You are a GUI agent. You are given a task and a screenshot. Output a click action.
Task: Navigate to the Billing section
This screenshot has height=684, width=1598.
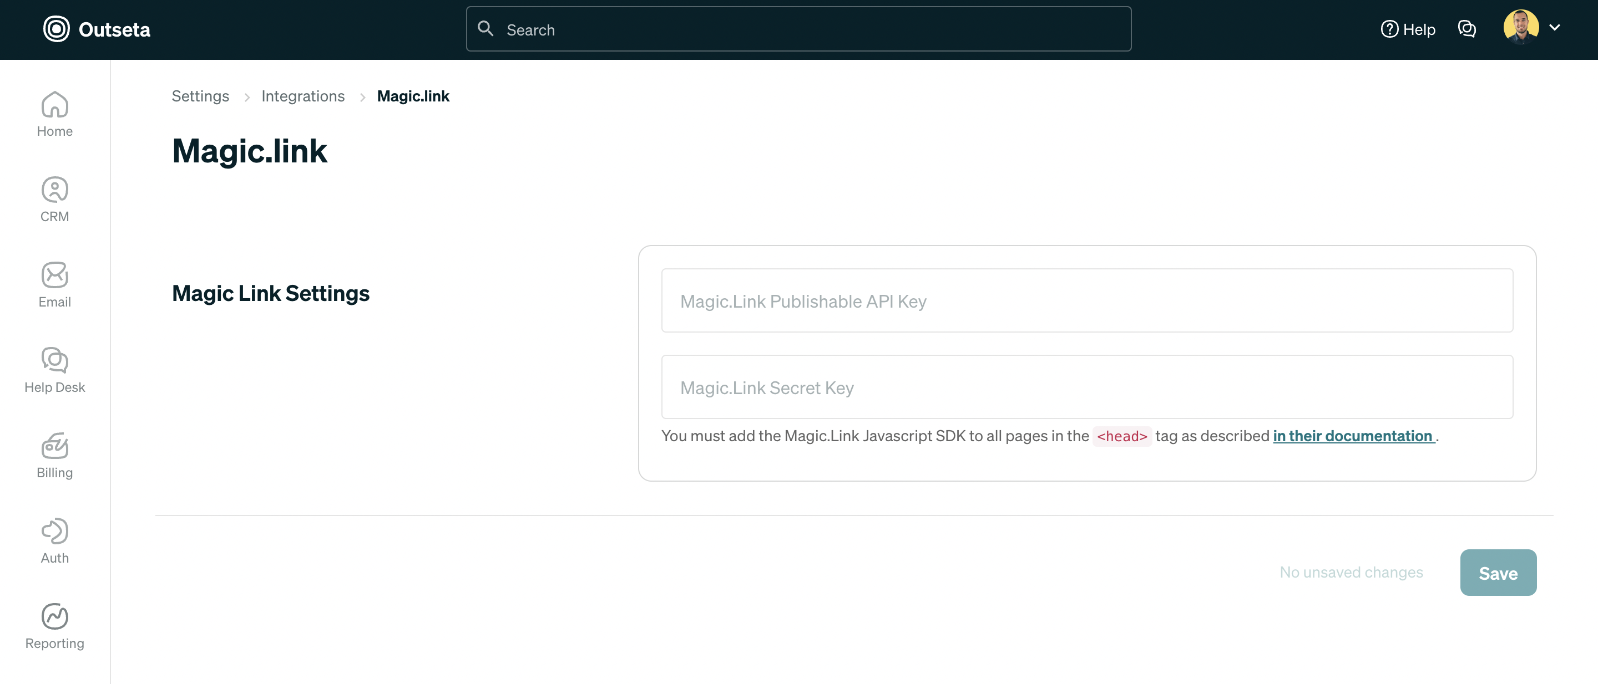tap(54, 456)
